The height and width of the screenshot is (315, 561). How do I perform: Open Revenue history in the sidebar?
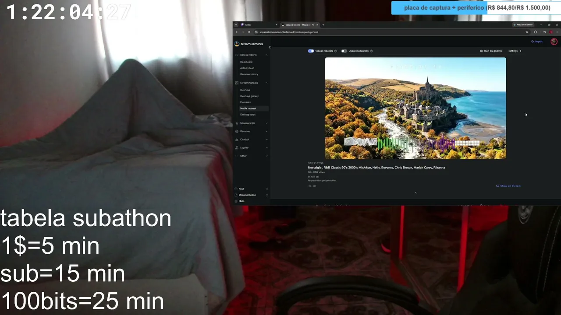(x=249, y=74)
